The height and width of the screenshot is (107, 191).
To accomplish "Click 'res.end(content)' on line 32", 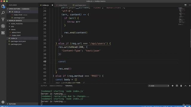I will pyautogui.click(x=76, y=33).
